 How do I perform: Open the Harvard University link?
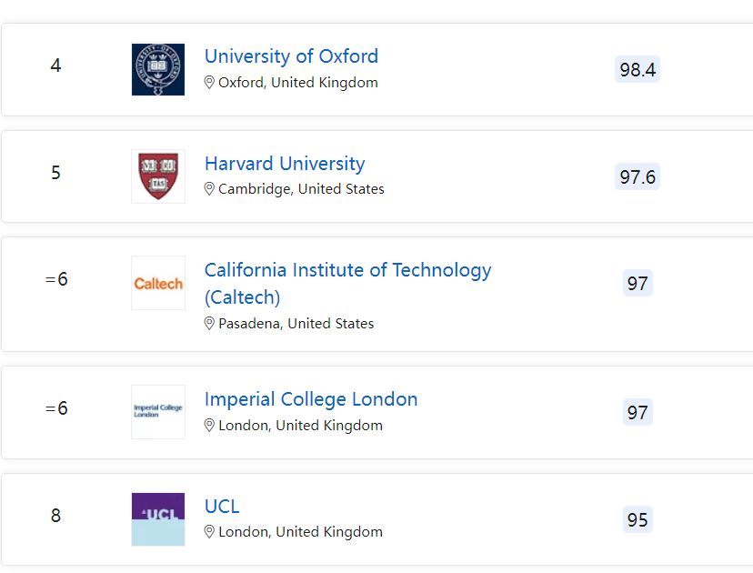click(285, 164)
